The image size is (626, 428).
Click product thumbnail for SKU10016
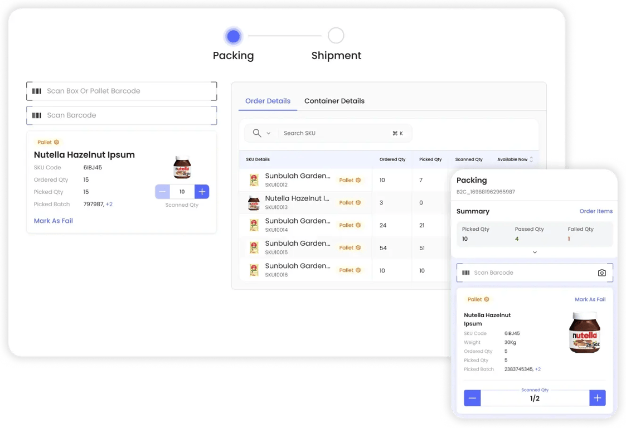[254, 270]
